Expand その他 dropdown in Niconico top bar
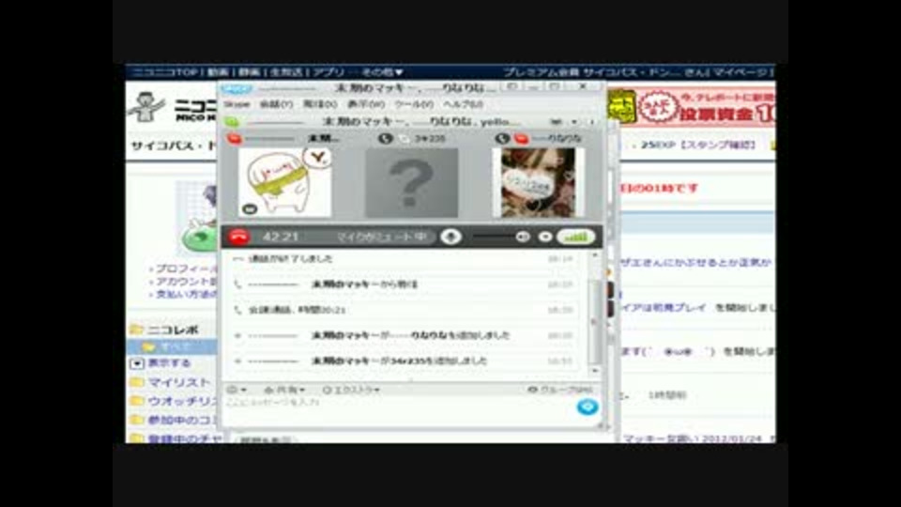This screenshot has width=901, height=507. pos(382,72)
